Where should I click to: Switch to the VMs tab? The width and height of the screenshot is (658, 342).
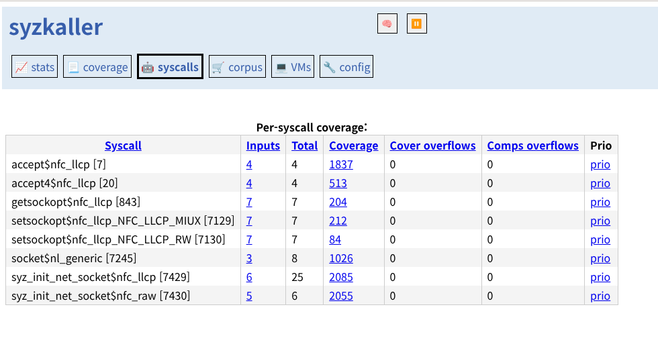[293, 66]
